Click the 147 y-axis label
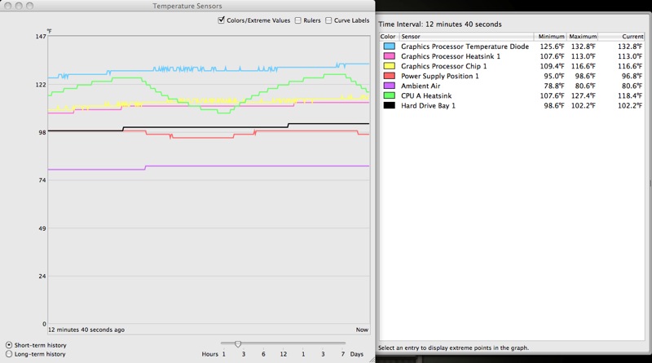The image size is (652, 363). (41, 37)
